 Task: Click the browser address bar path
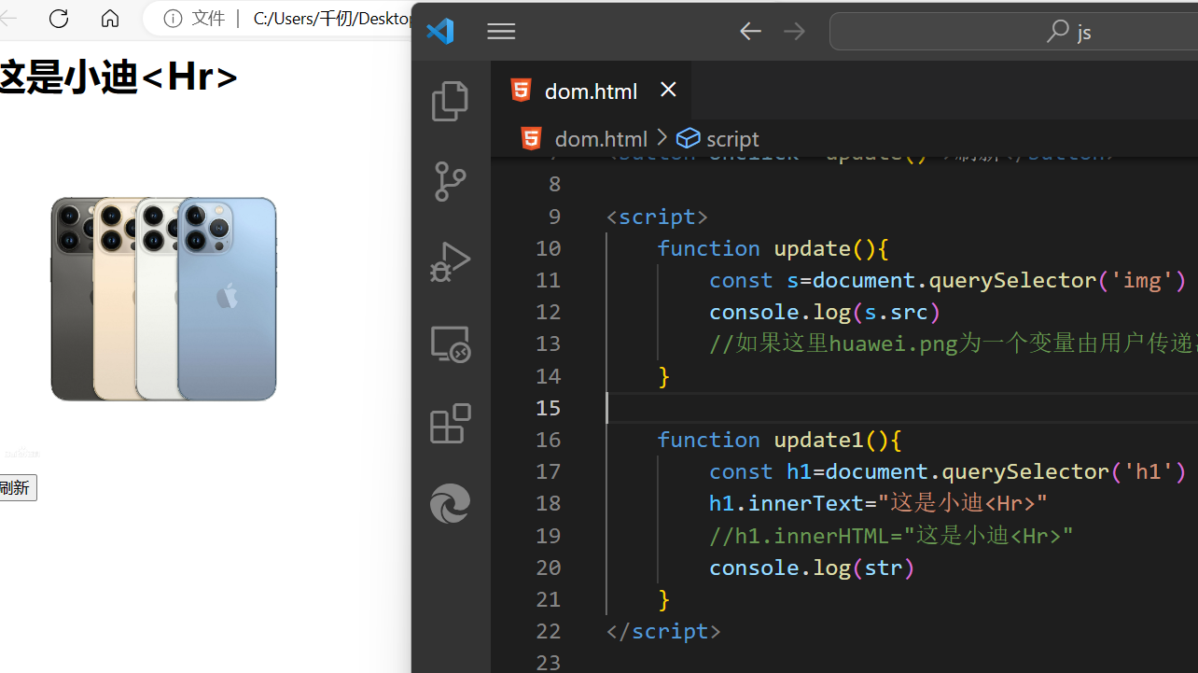(332, 19)
